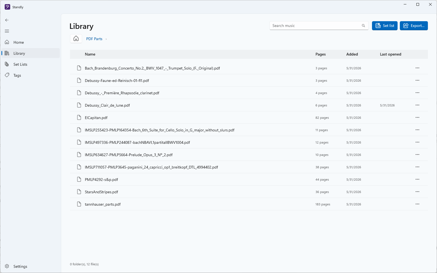This screenshot has width=437, height=273.
Task: Go back with the back arrow
Action: click(x=7, y=20)
